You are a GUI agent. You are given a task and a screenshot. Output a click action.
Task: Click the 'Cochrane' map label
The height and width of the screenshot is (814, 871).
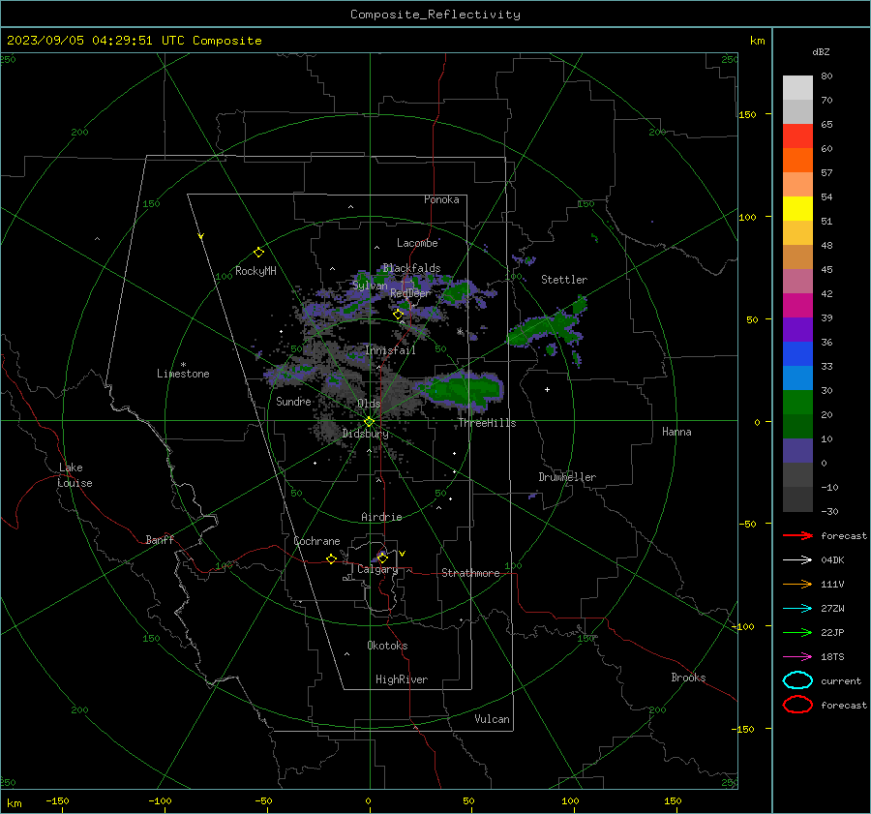point(316,541)
